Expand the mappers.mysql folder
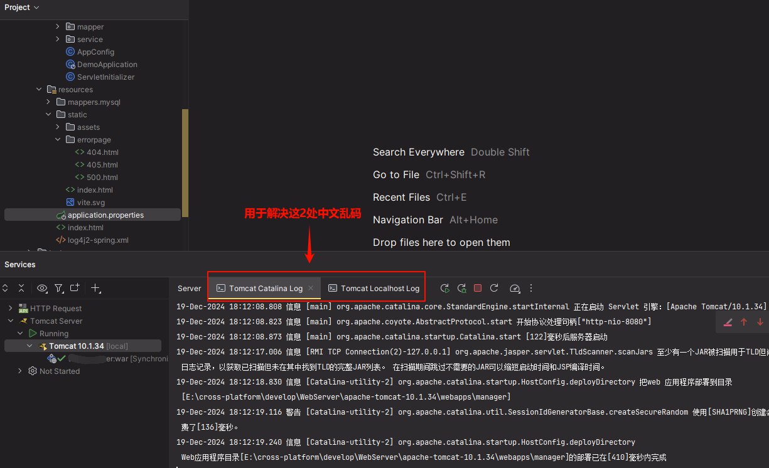Image resolution: width=769 pixels, height=468 pixels. (x=48, y=102)
